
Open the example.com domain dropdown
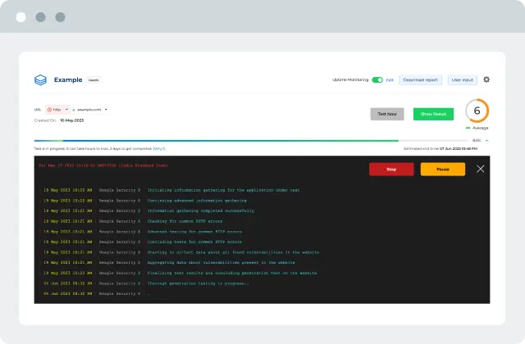pos(89,110)
